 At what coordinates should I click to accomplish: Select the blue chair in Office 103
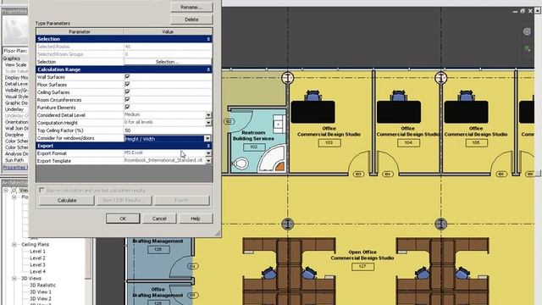(313, 96)
